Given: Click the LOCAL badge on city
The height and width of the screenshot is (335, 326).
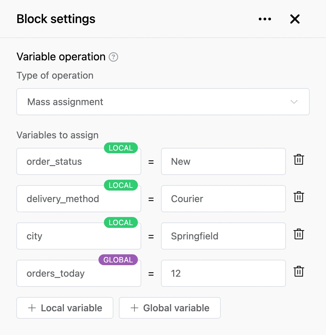Looking at the screenshot, I should [x=121, y=222].
